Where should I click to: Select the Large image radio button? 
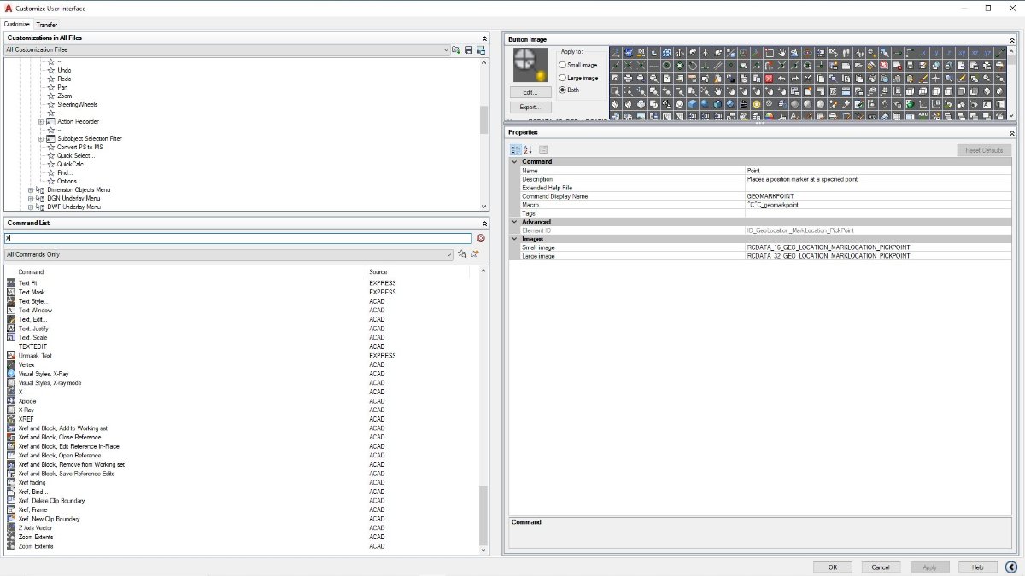[x=578, y=78]
